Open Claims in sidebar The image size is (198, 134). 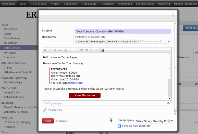pyautogui.click(x=8, y=68)
